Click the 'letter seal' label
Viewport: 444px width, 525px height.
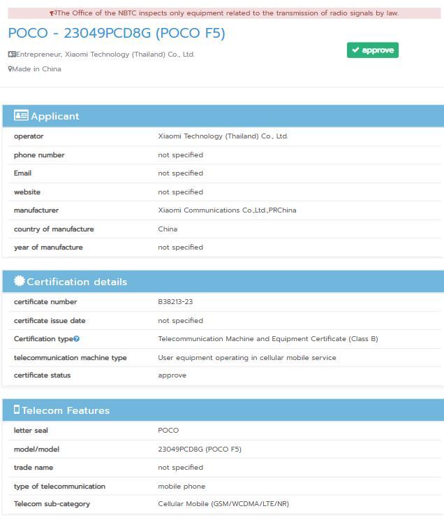point(31,430)
